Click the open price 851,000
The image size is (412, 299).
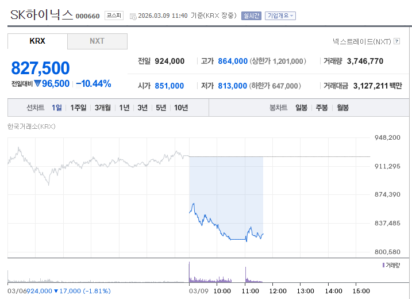pyautogui.click(x=169, y=86)
